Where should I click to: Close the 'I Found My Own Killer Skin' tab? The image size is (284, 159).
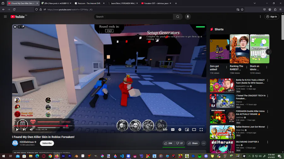[x=37, y=3]
